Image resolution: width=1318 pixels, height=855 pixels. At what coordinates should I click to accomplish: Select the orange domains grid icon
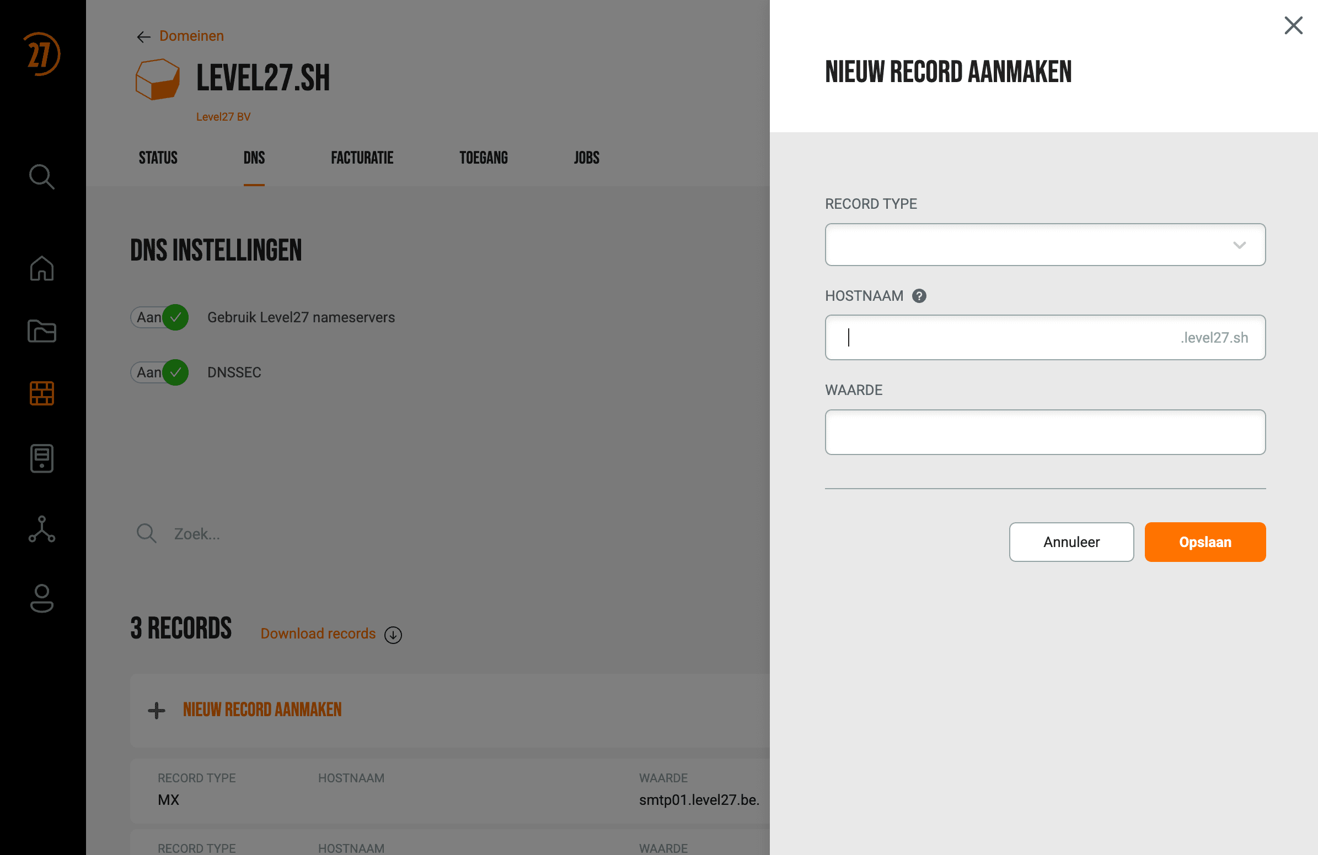[41, 393]
